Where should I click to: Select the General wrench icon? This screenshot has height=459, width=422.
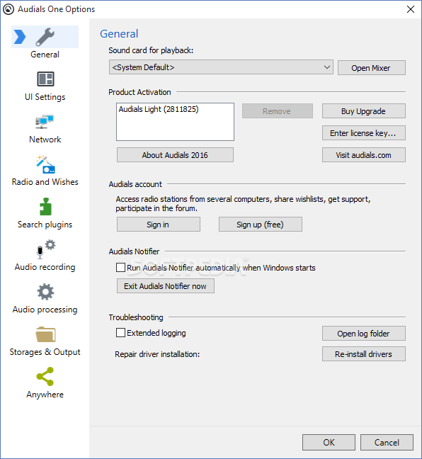[x=45, y=37]
